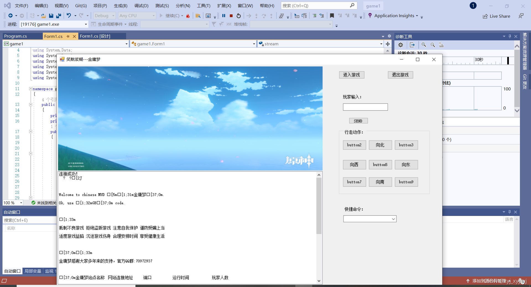Click the search box 搜索 (Ctrl+Q)
Viewport: 531px width, 287px height.
click(x=319, y=6)
